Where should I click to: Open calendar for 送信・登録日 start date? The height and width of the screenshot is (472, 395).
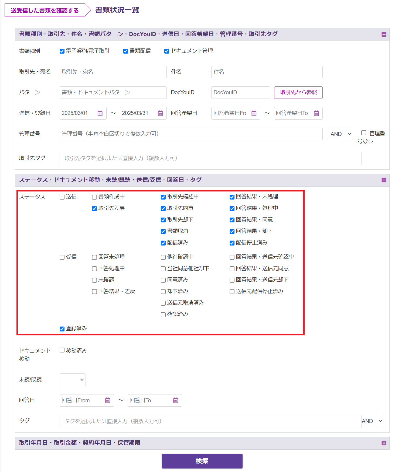(x=100, y=113)
